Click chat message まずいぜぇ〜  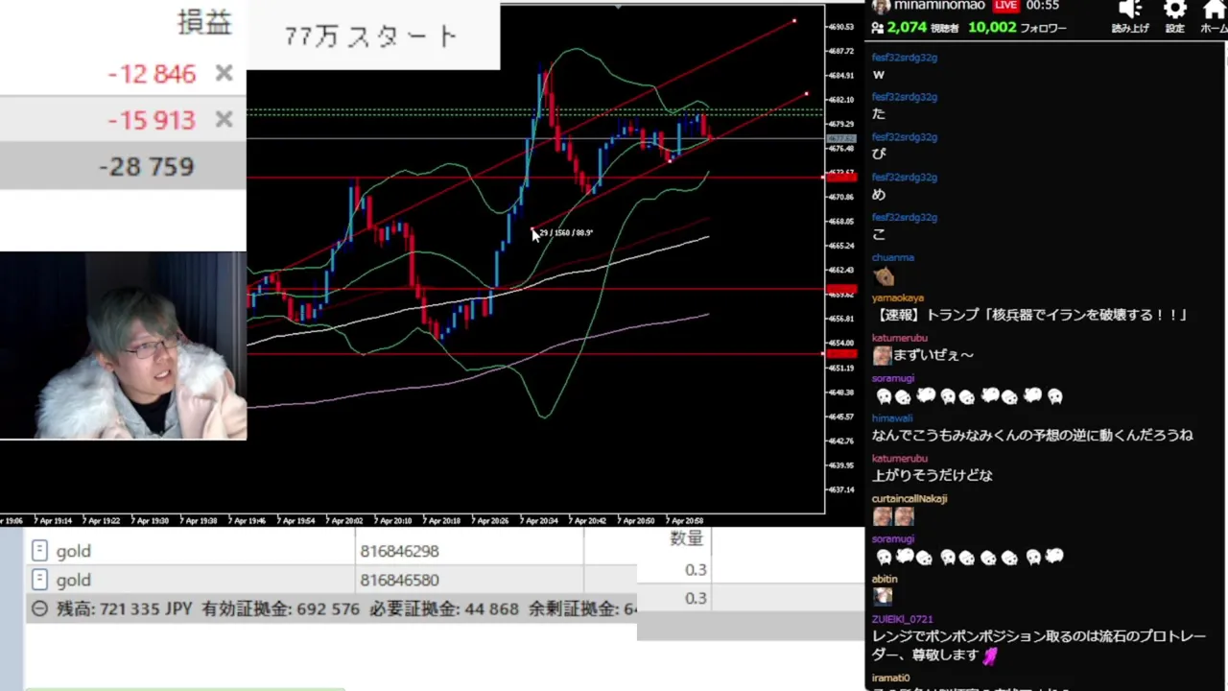tap(933, 355)
